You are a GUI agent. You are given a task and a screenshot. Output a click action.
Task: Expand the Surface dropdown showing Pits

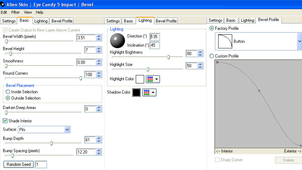pos(67,130)
